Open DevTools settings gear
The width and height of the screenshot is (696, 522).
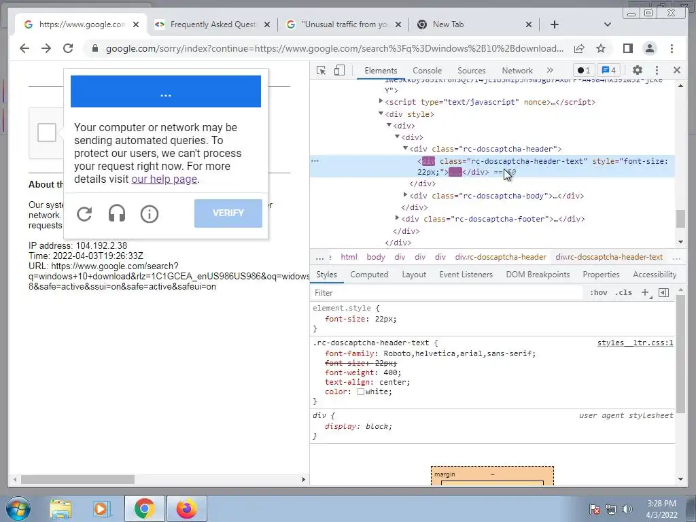point(638,70)
